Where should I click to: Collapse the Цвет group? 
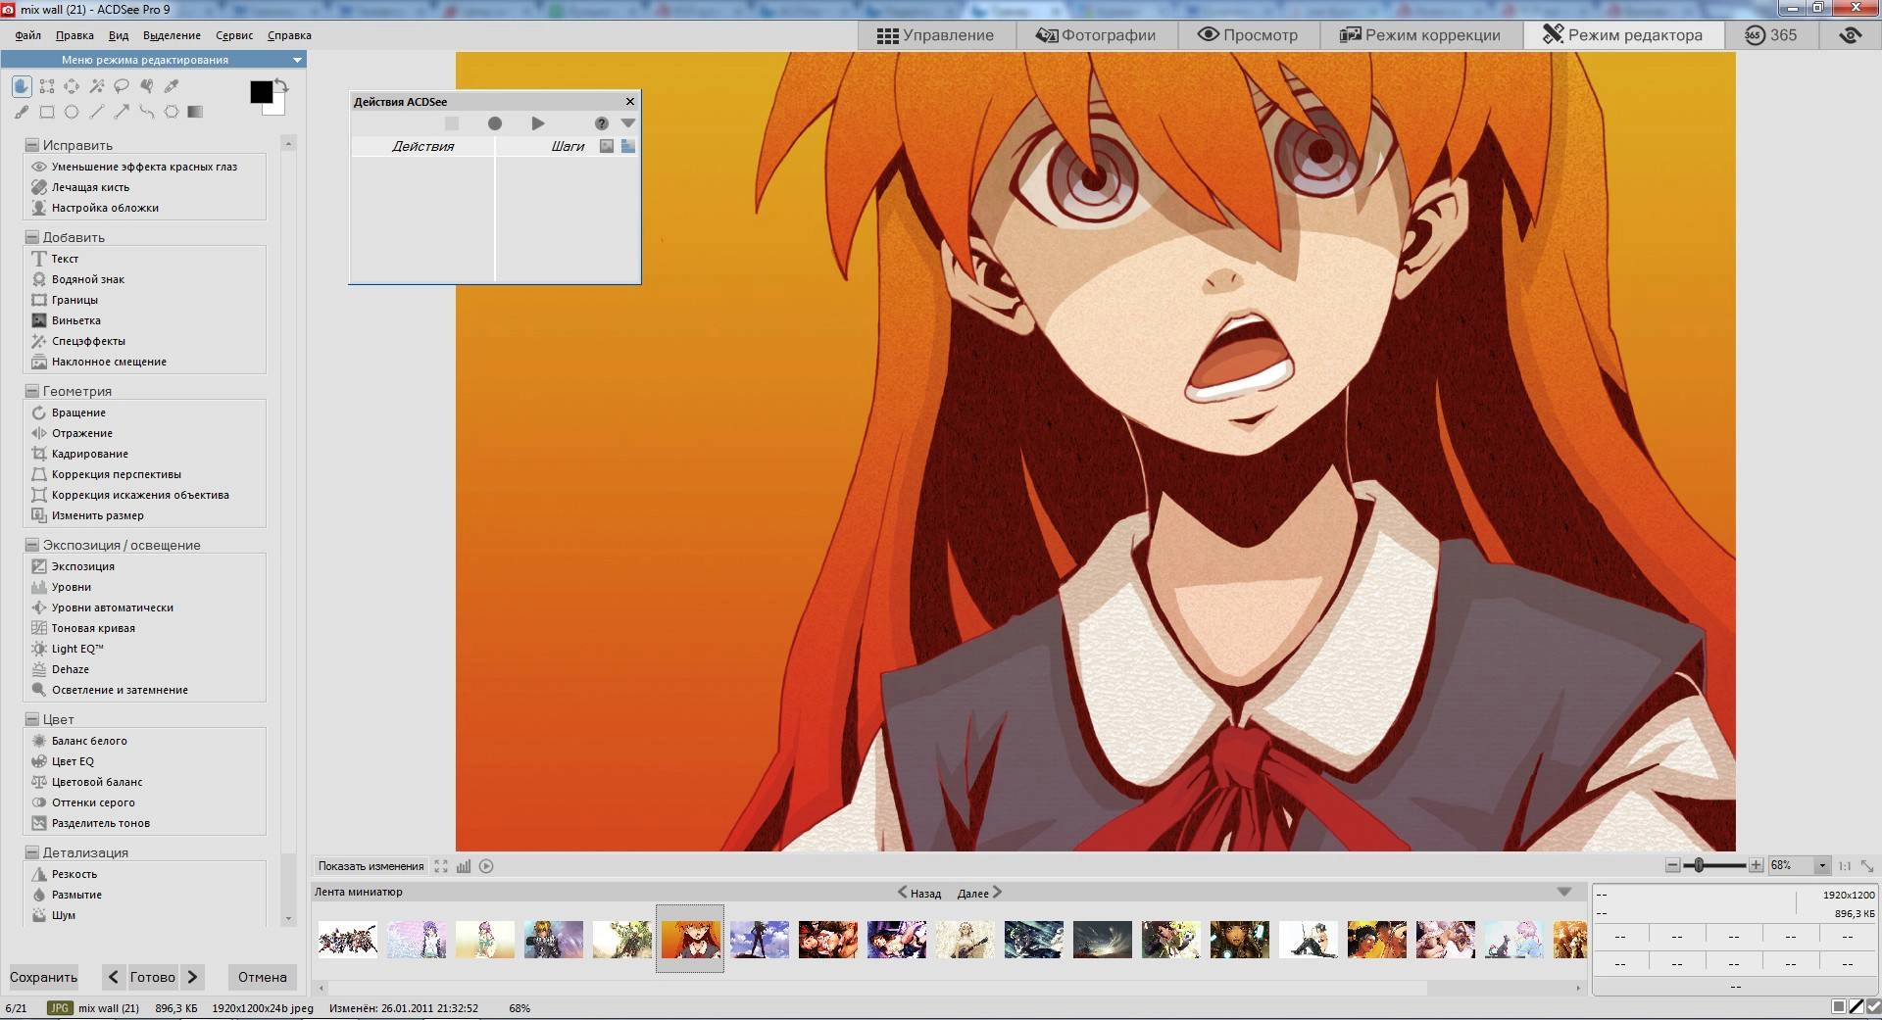(x=31, y=719)
